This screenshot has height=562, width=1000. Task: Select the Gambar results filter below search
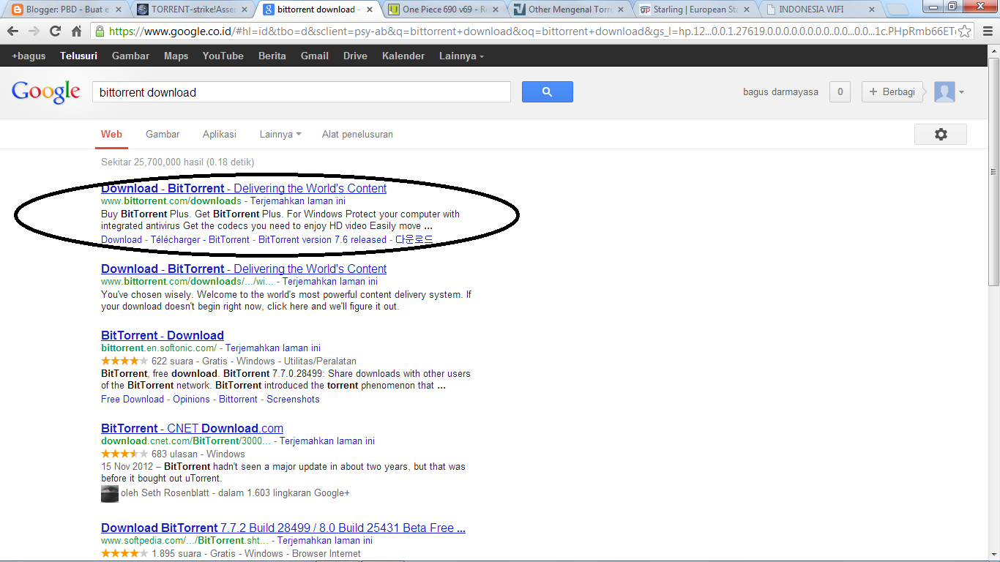(x=163, y=135)
